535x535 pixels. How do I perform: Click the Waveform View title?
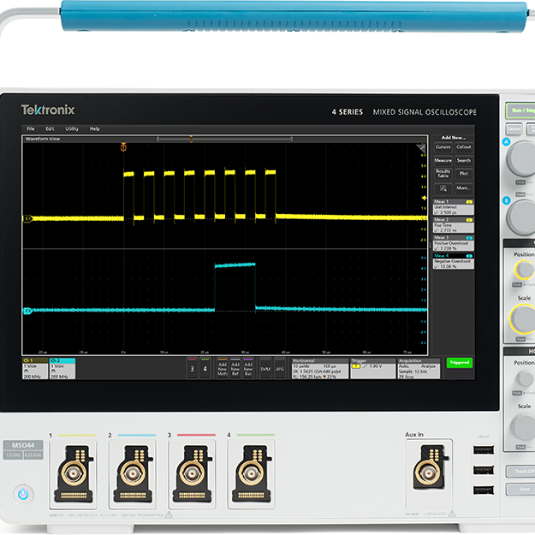(43, 139)
